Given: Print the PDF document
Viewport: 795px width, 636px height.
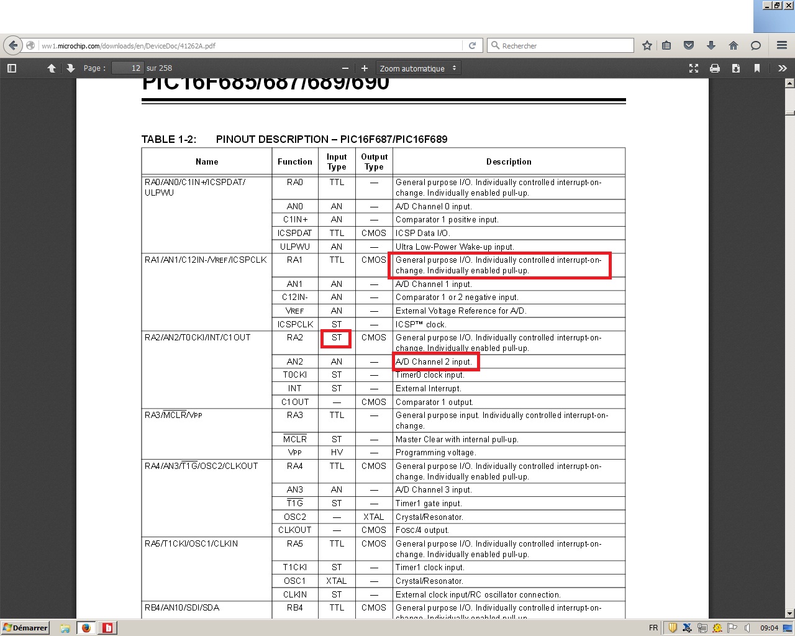Looking at the screenshot, I should point(715,68).
